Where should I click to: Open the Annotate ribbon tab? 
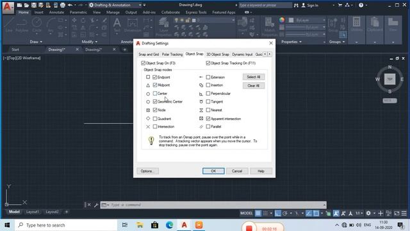(56, 12)
